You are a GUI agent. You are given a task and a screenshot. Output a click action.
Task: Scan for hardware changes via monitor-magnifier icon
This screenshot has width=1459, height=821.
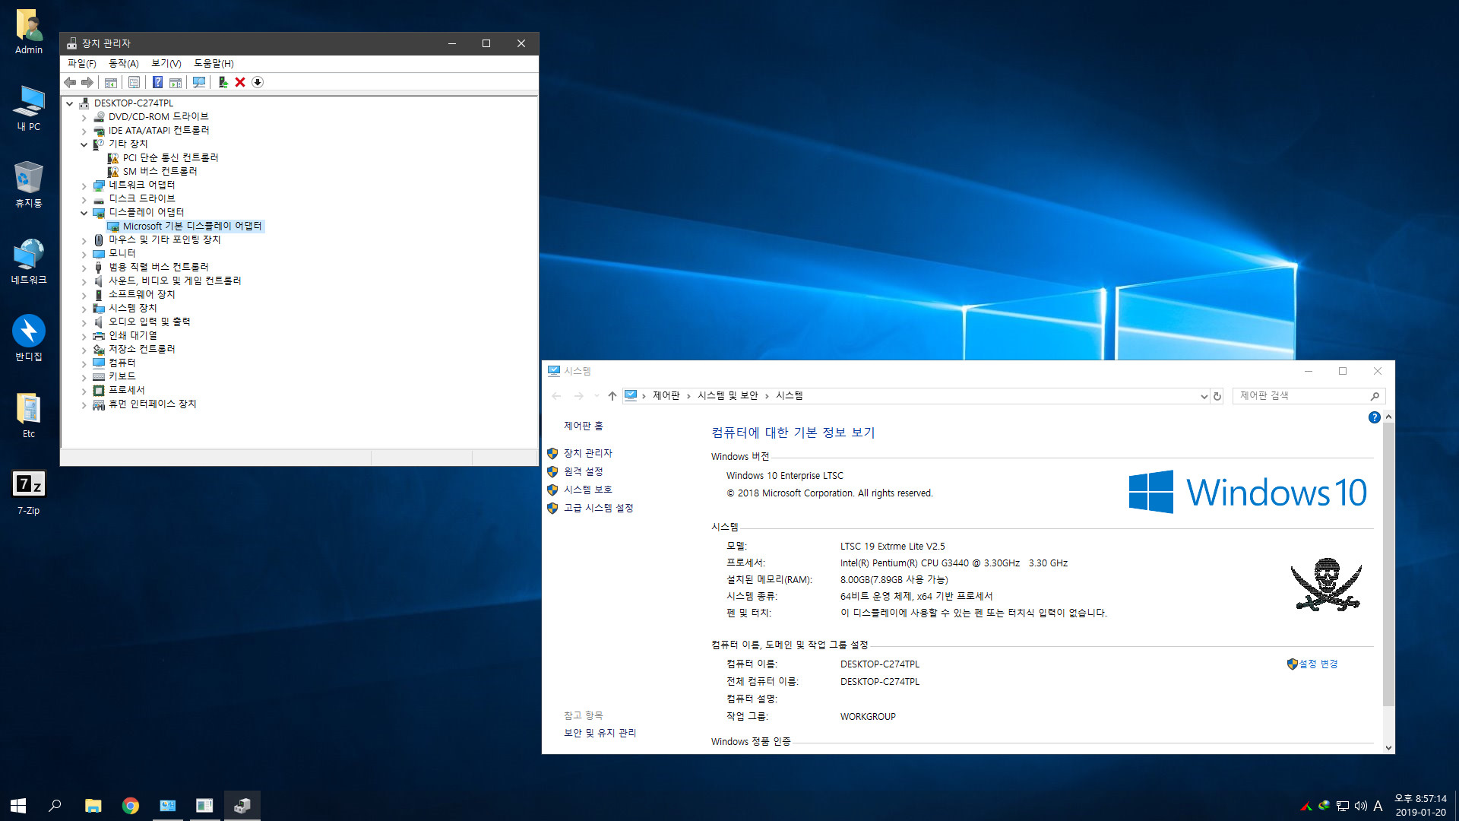(x=199, y=82)
